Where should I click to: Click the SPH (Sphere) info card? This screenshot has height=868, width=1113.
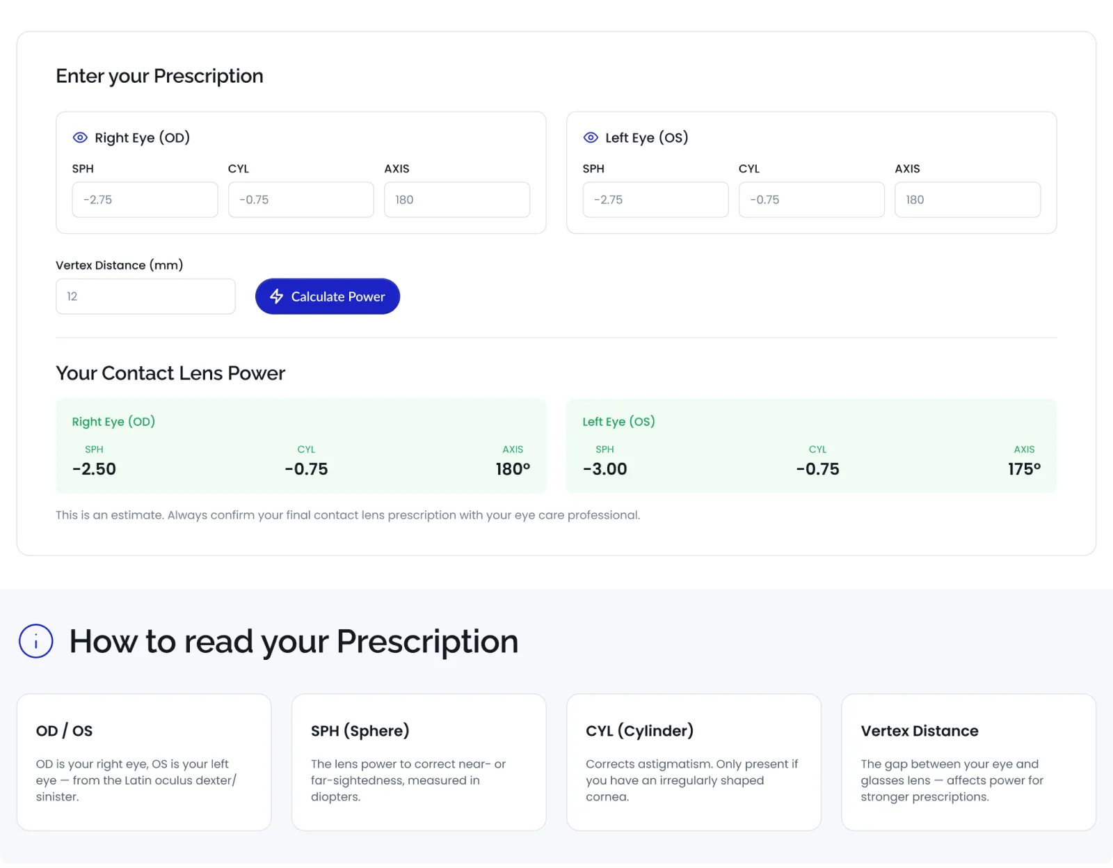click(419, 762)
